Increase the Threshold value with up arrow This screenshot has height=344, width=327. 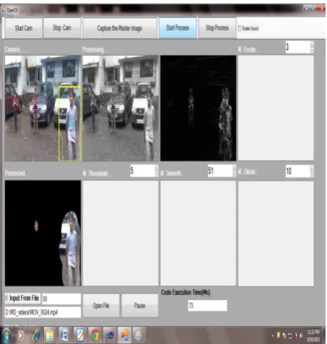157,168
